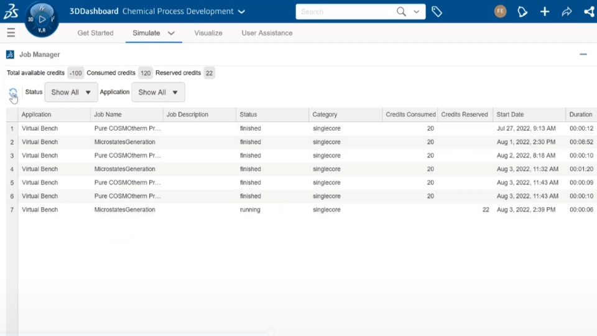Expand the search options chevron
Screen dimensions: 597x336
417,12
